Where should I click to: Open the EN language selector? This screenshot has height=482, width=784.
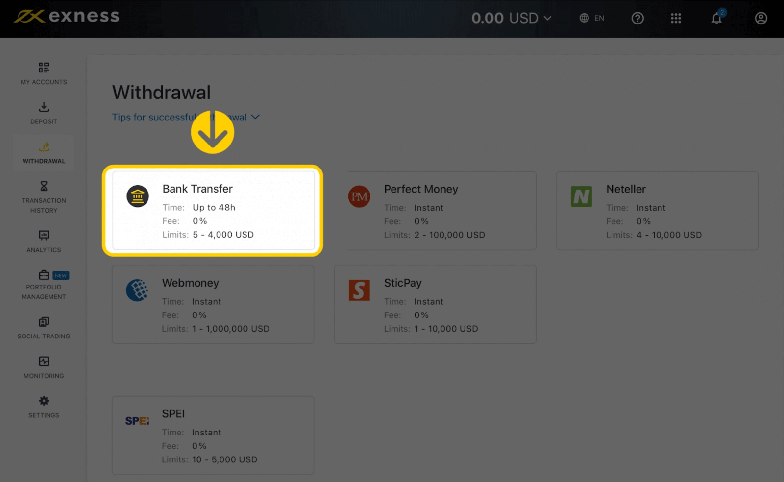[592, 18]
